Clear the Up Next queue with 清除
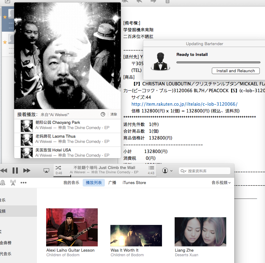265x263 pixels. pyautogui.click(x=114, y=114)
